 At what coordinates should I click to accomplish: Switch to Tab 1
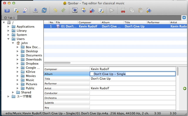[x=11, y=18]
